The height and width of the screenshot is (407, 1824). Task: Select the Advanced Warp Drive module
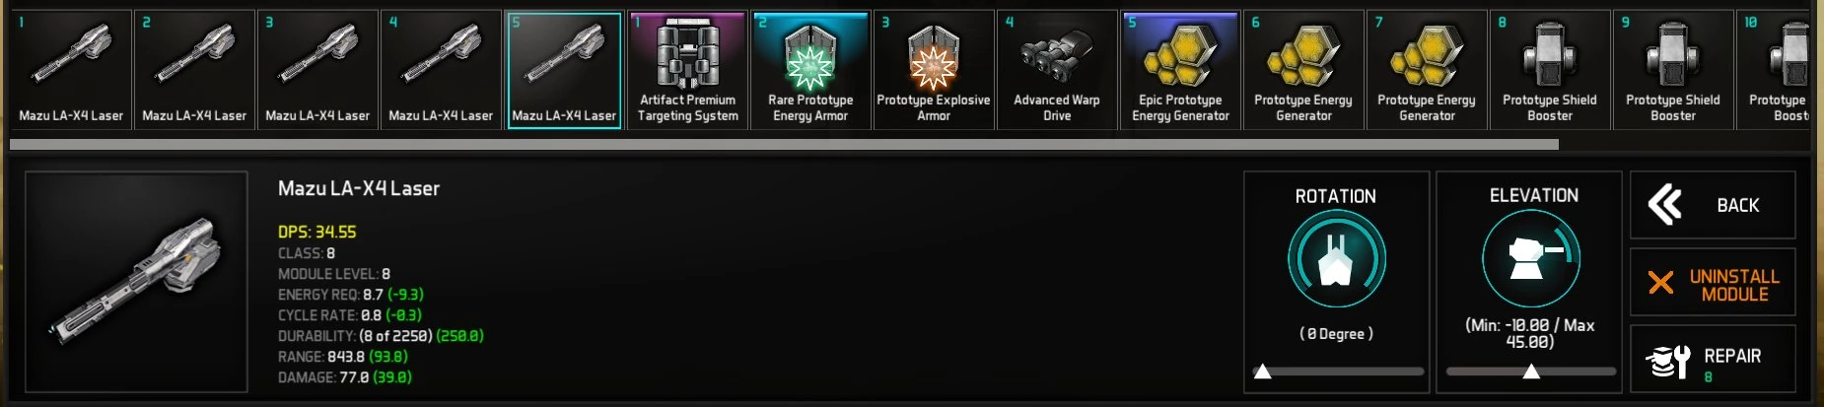pyautogui.click(x=1057, y=70)
